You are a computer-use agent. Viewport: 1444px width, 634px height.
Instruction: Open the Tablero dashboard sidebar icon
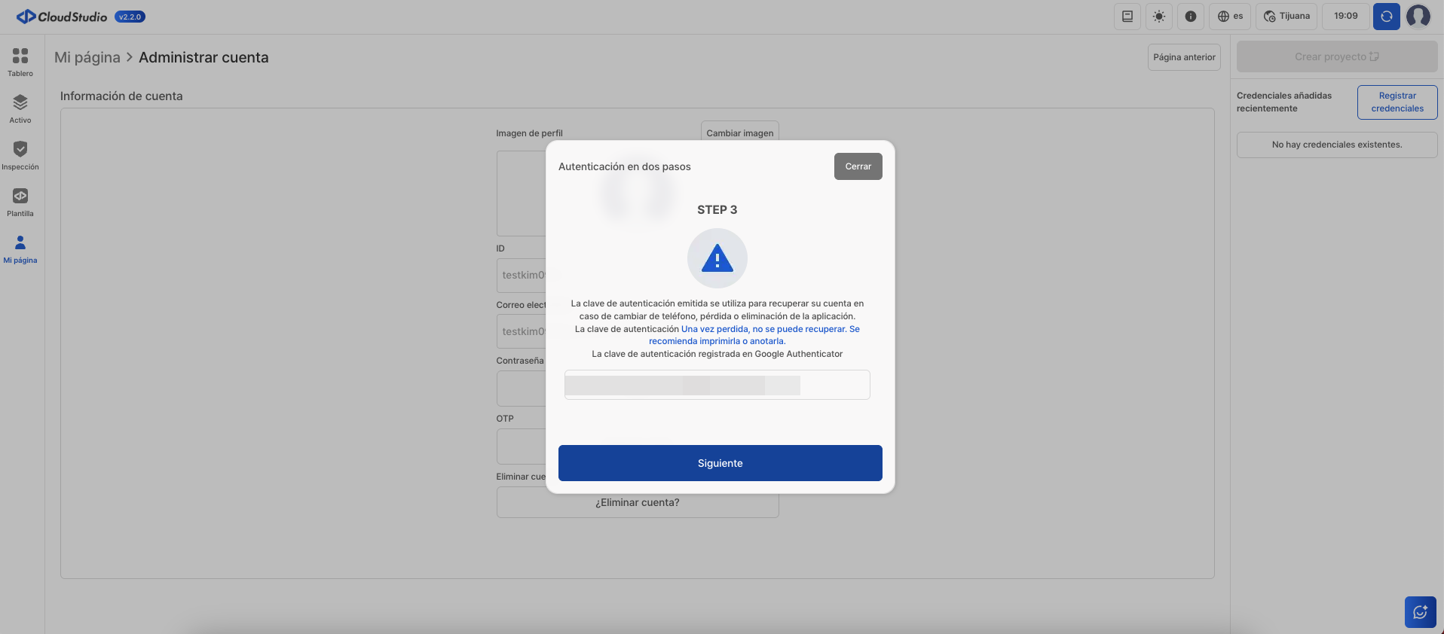20,62
